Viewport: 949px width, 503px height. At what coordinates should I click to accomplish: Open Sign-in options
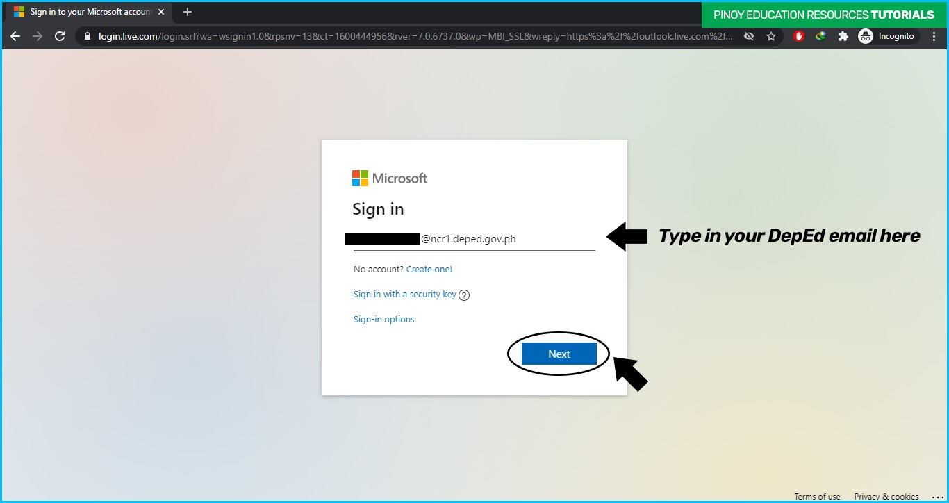[x=384, y=320]
